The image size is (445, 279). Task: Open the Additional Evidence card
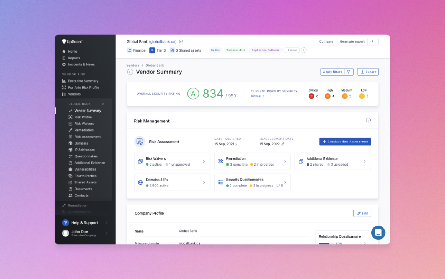[x=333, y=161]
